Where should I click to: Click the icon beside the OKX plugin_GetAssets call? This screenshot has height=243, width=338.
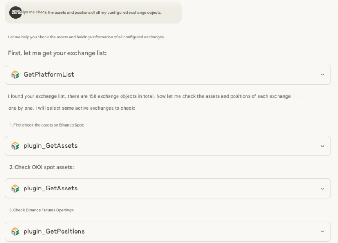(15, 189)
